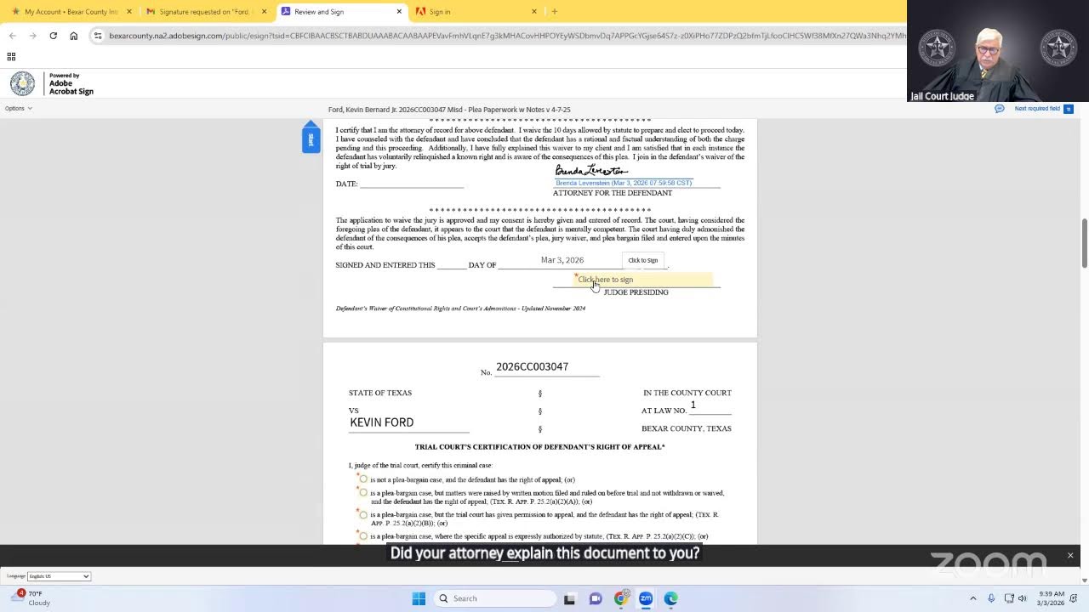Go forward using the browser forward arrow

(x=32, y=36)
